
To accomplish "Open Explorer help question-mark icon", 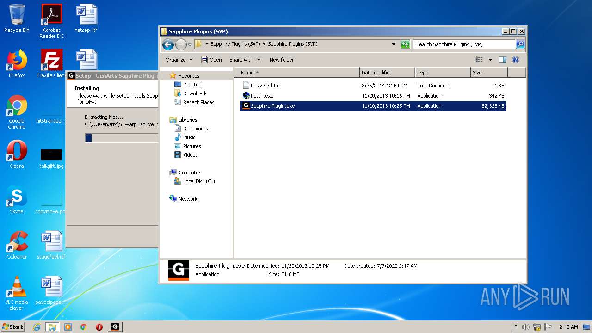I will point(516,60).
